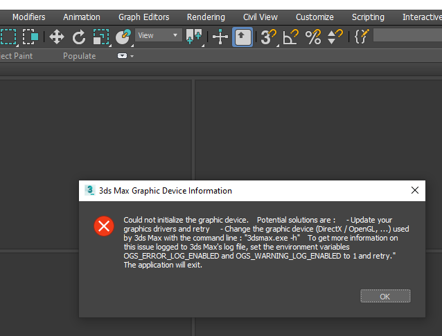Open Edit Named Selection Sets
The image size is (442, 336).
coord(362,37)
